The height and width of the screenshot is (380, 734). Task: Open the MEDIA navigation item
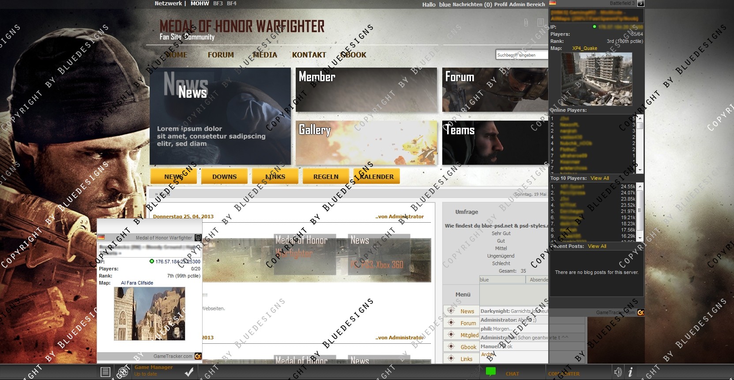pyautogui.click(x=265, y=55)
